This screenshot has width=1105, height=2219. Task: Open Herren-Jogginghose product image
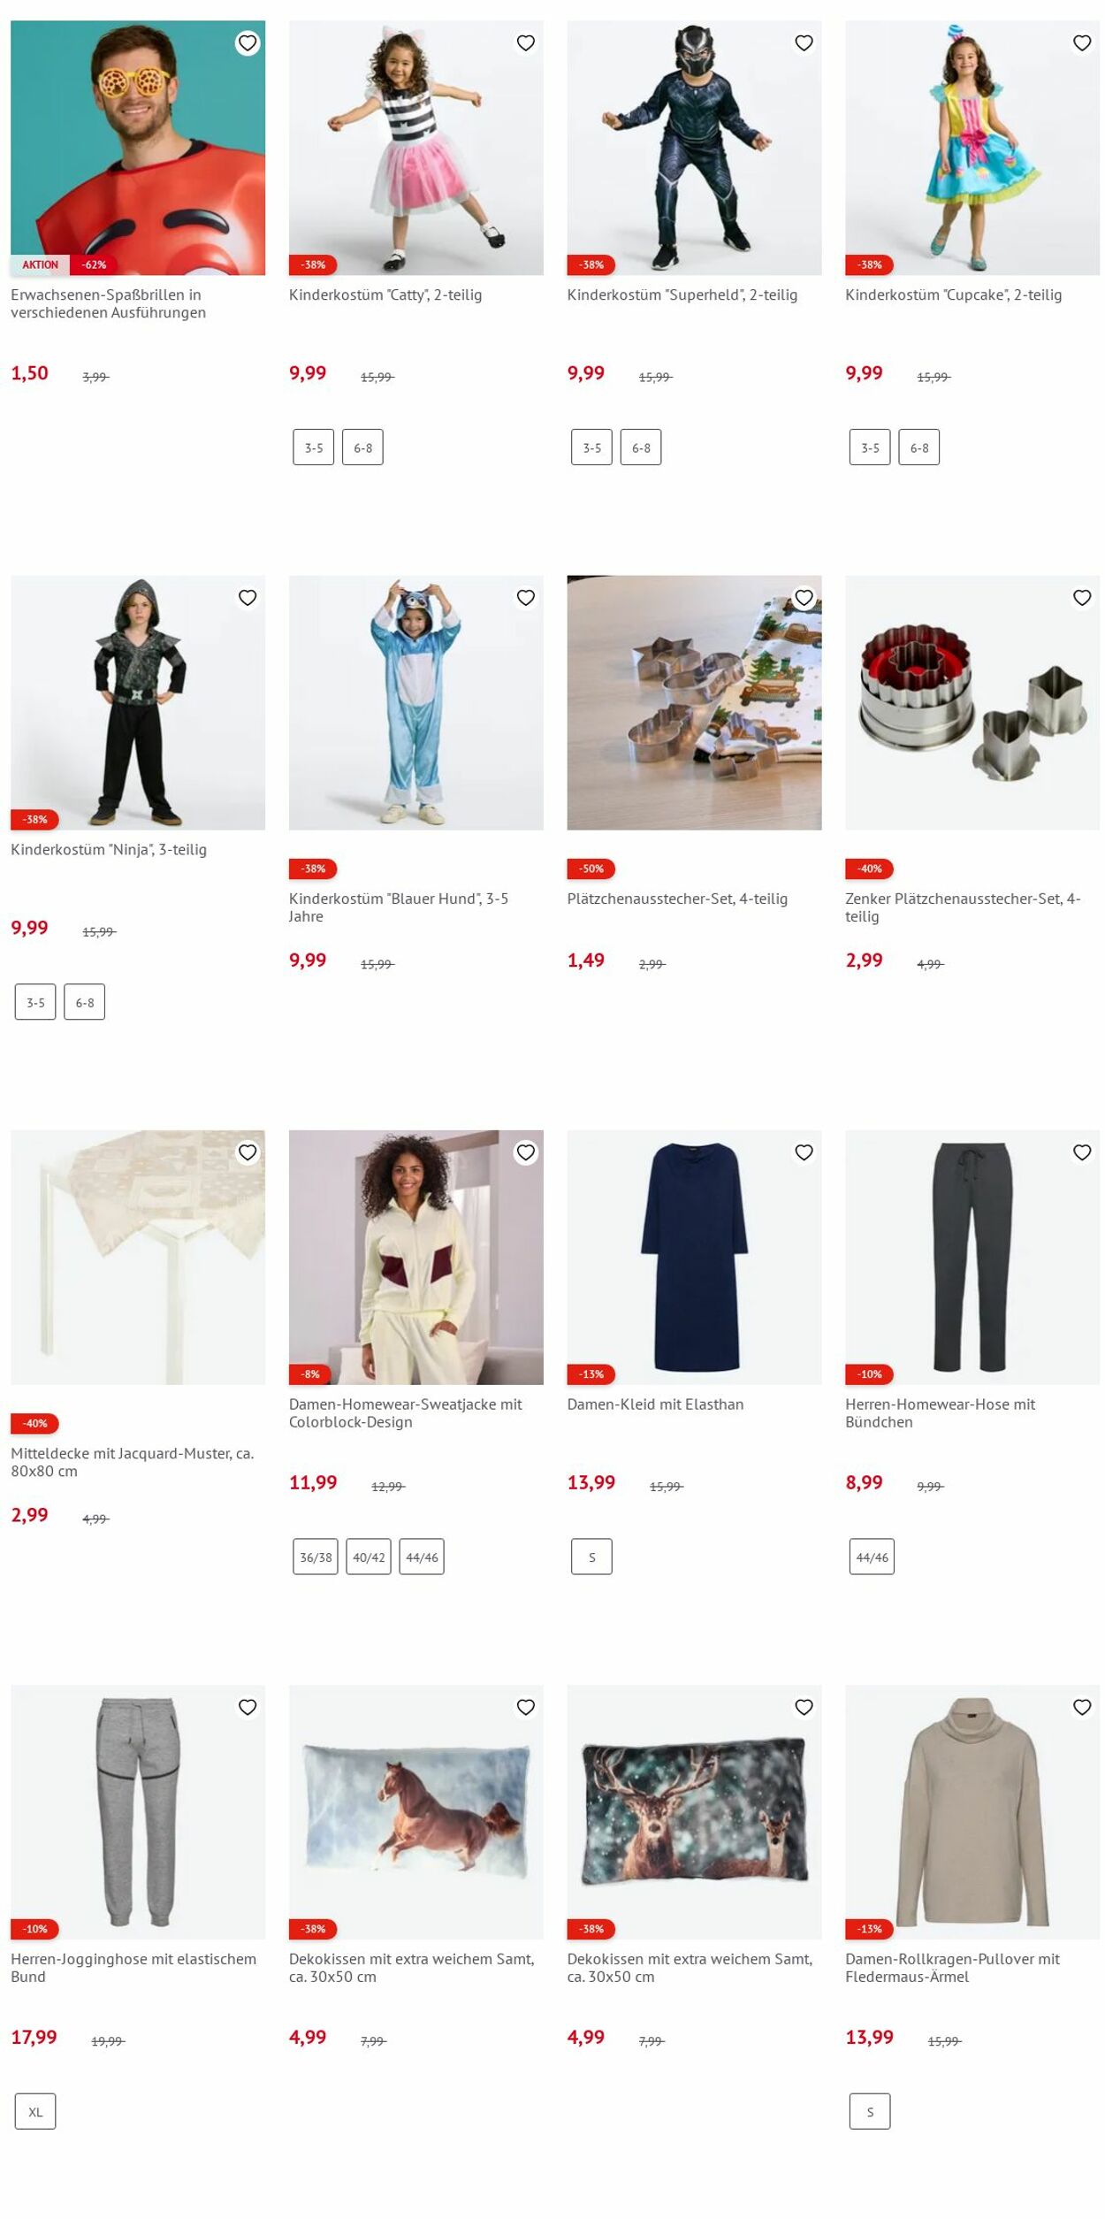pos(138,1812)
